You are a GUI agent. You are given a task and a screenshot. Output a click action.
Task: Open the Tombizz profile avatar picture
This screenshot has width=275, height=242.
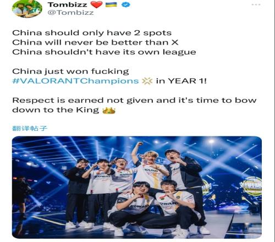point(27,9)
